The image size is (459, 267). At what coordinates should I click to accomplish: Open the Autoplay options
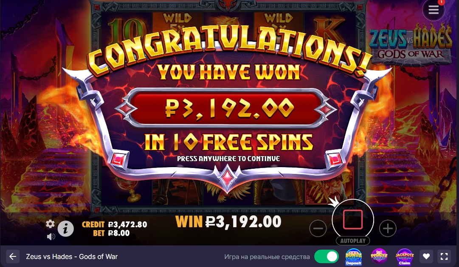(x=353, y=241)
